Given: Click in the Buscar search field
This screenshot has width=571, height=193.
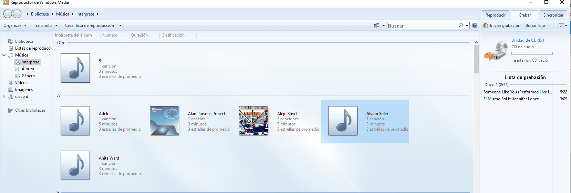Looking at the screenshot, I should [422, 26].
